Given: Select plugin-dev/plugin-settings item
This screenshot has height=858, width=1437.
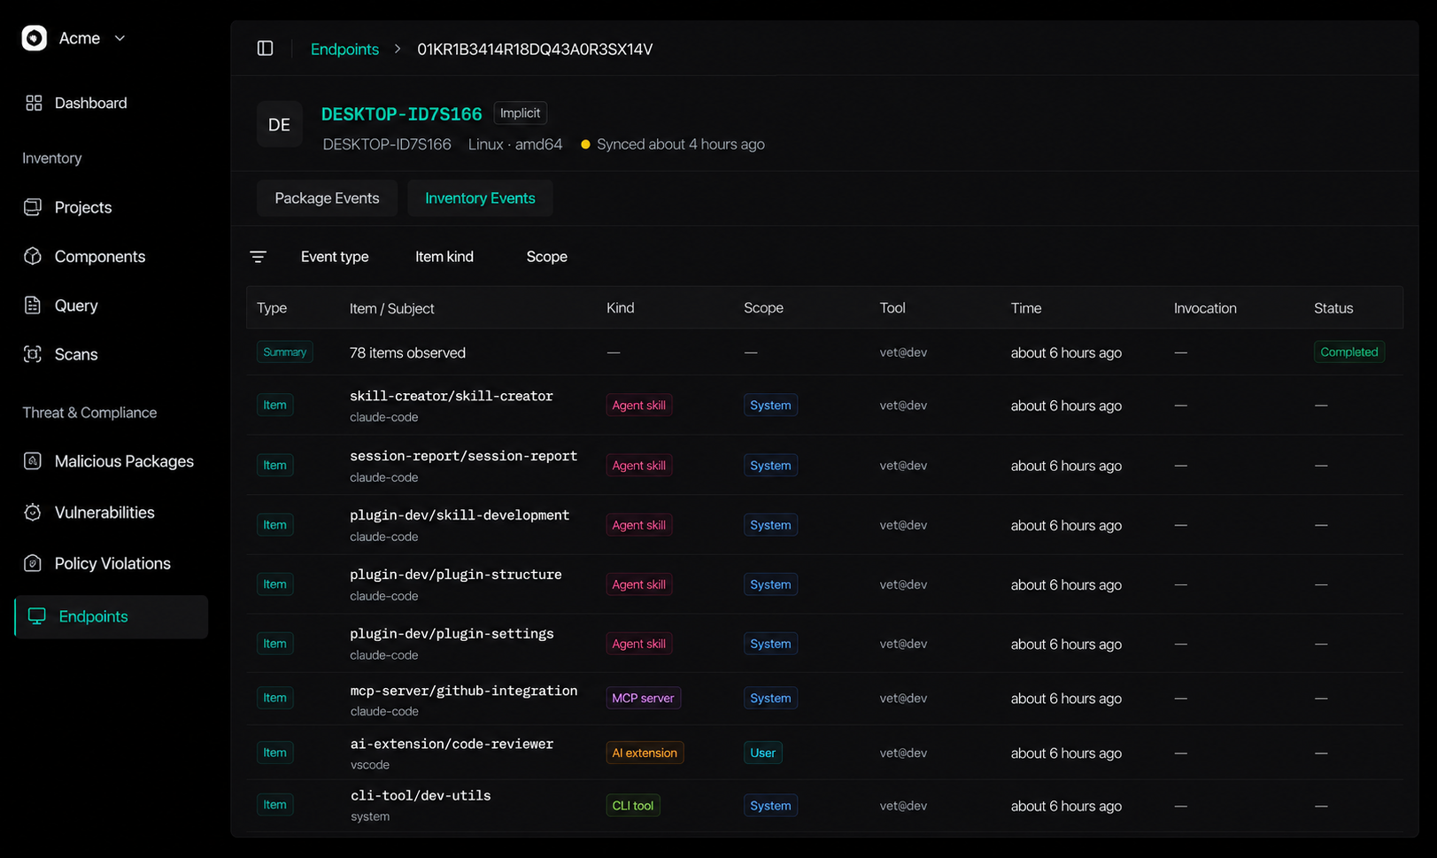Looking at the screenshot, I should pos(452,633).
